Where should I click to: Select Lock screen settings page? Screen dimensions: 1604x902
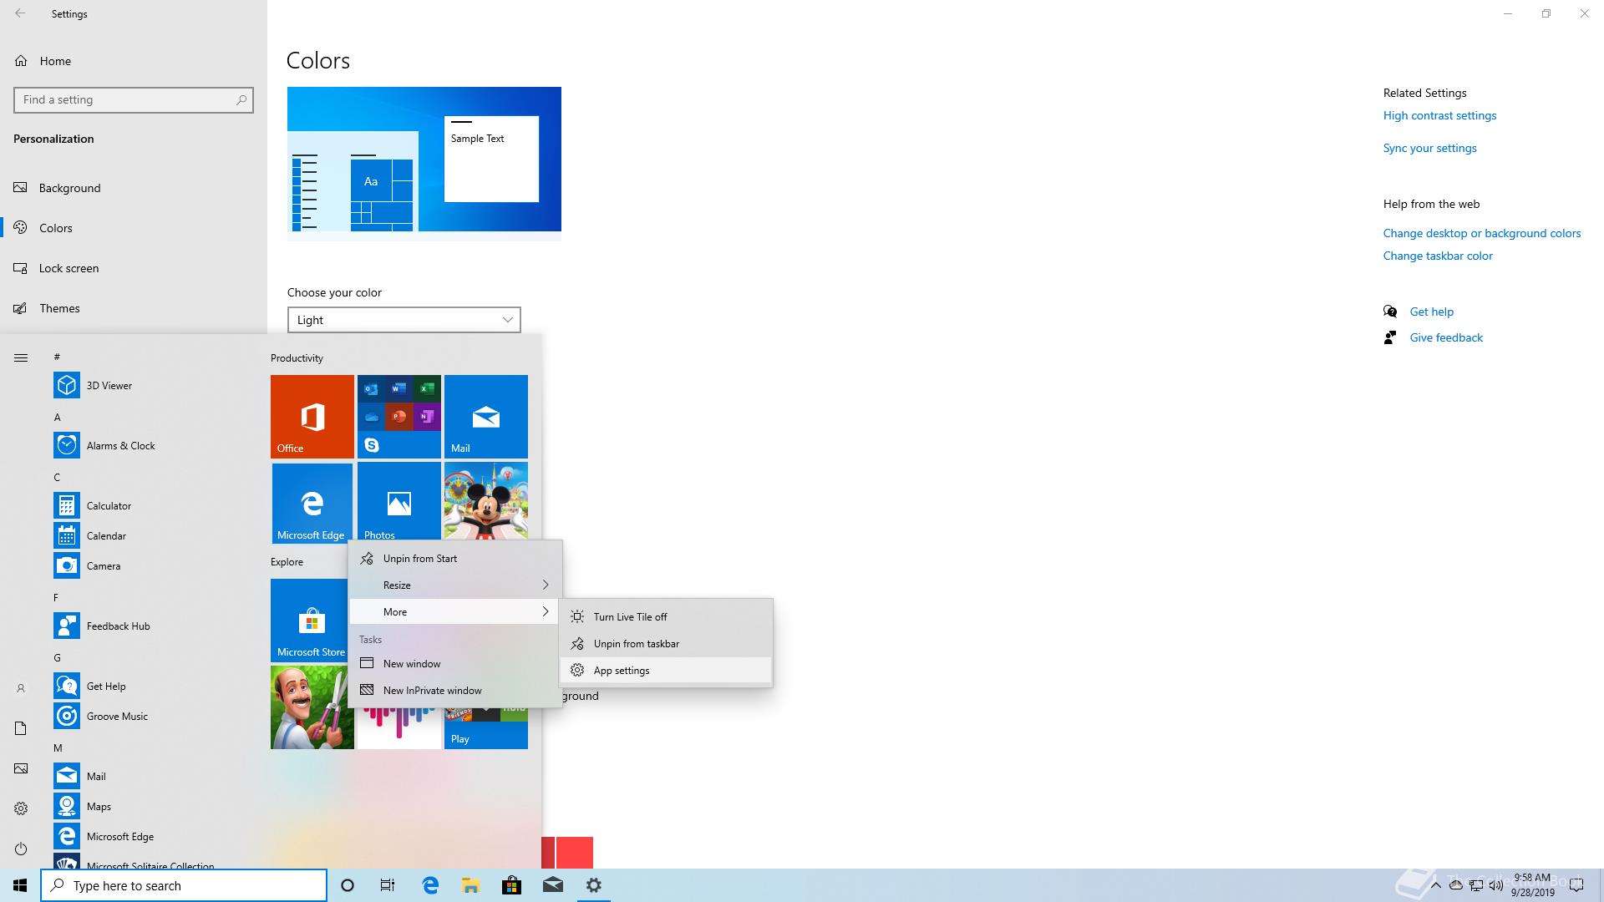point(134,268)
